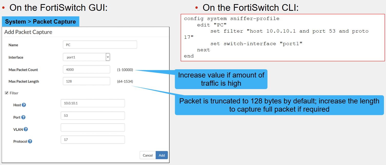Click the 'end' CLI line
This screenshot has width=386, height=165.
[x=189, y=56]
